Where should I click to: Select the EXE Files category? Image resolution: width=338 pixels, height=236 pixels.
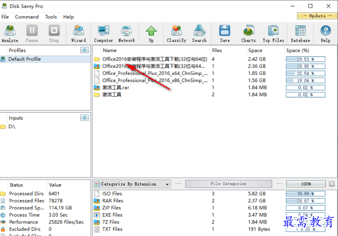pos(214,215)
